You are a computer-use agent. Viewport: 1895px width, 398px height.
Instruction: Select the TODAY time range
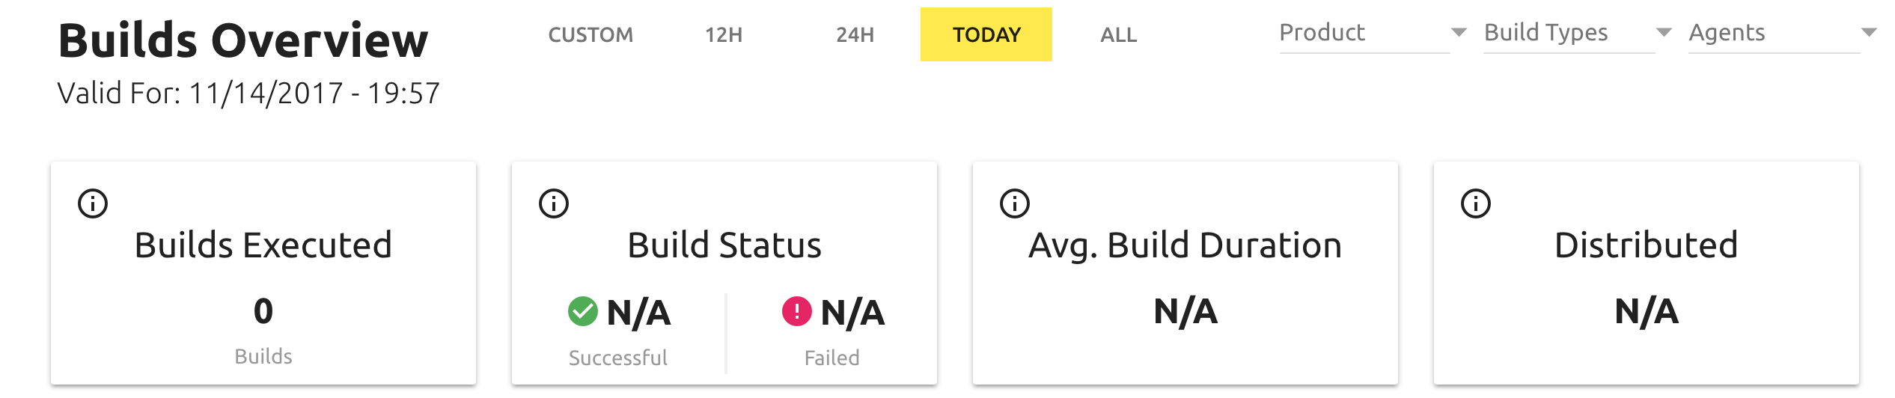[986, 34]
